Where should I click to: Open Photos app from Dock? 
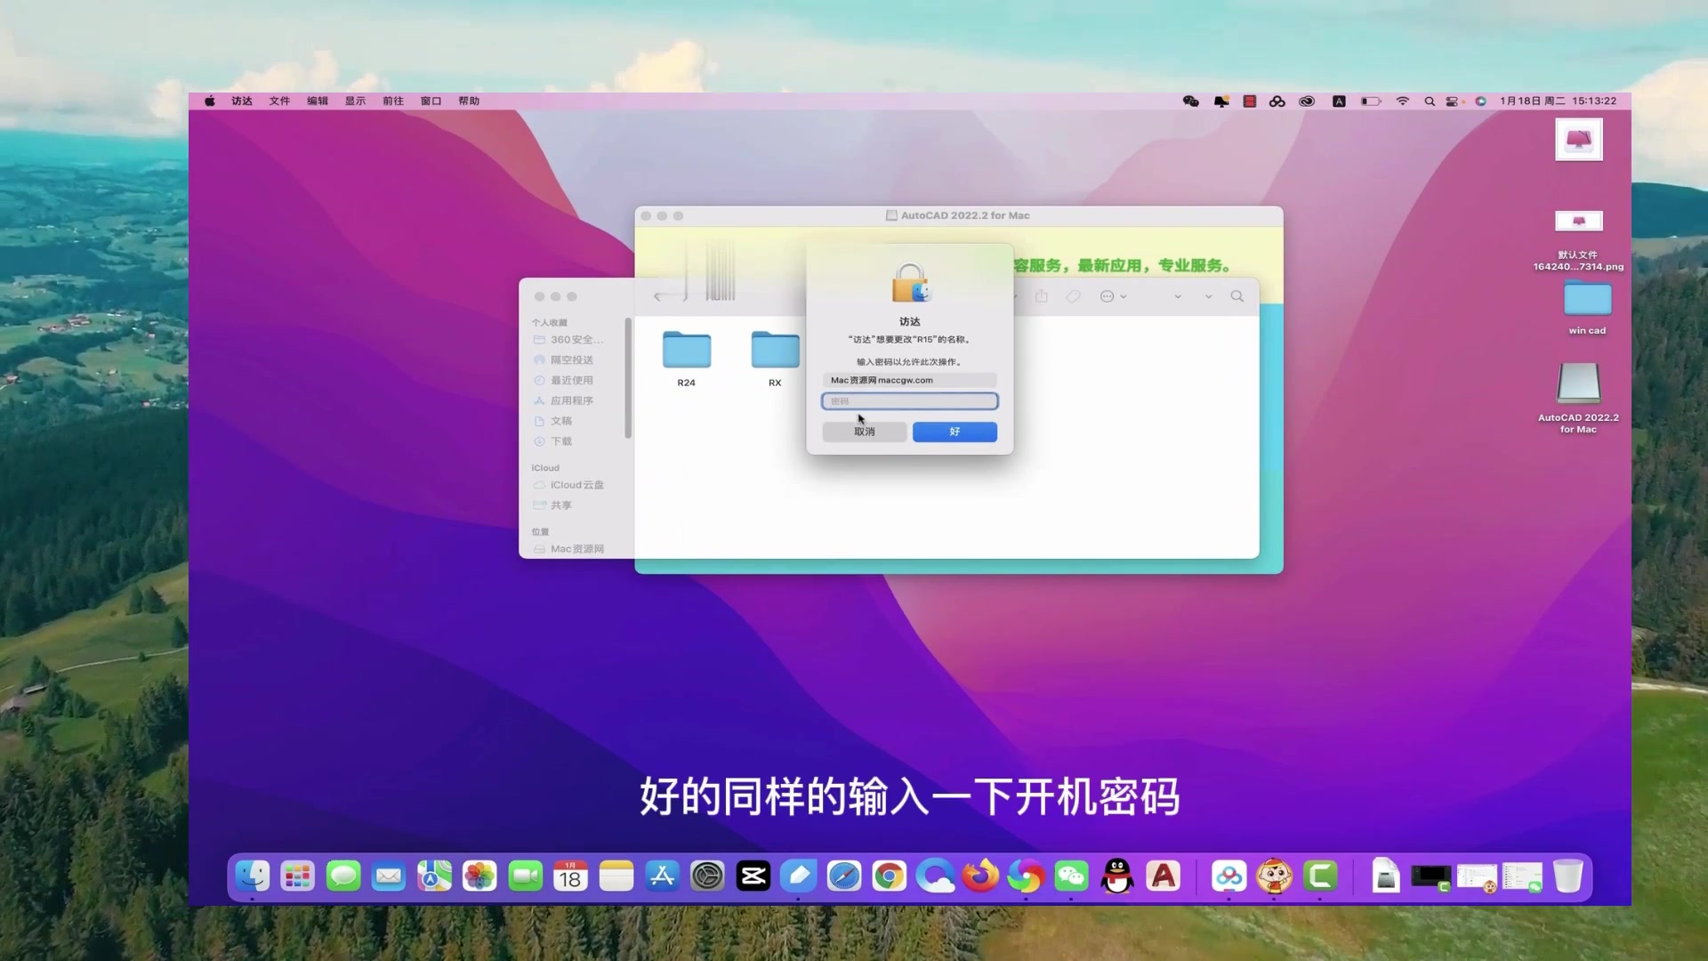tap(479, 876)
